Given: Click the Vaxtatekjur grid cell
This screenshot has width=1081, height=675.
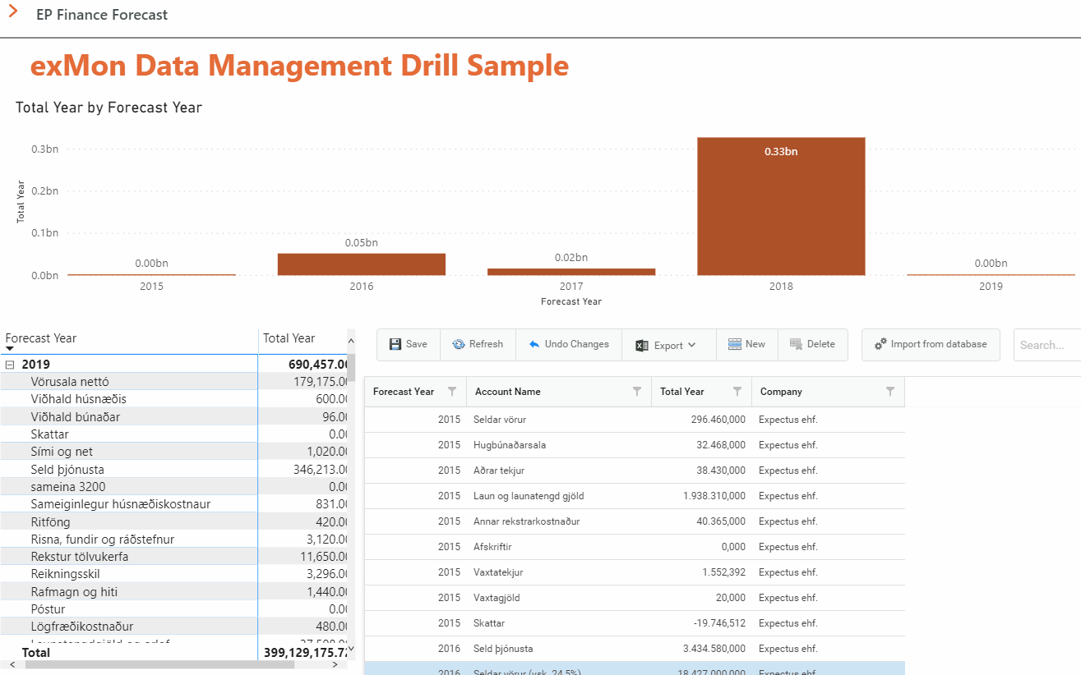Looking at the screenshot, I should (x=559, y=572).
